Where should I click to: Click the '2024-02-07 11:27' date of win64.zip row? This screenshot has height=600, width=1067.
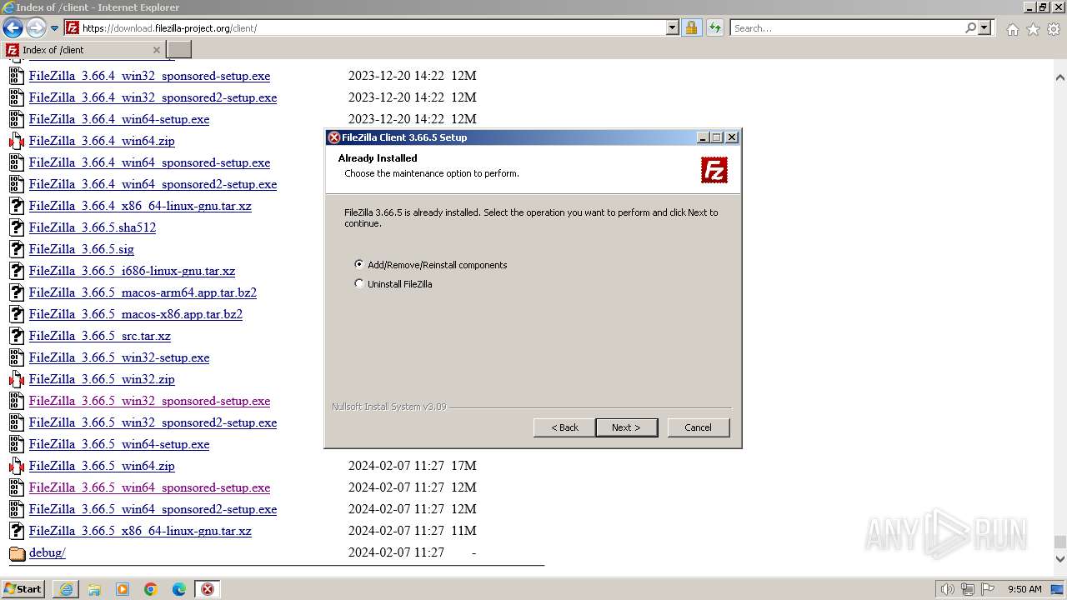coord(396,466)
